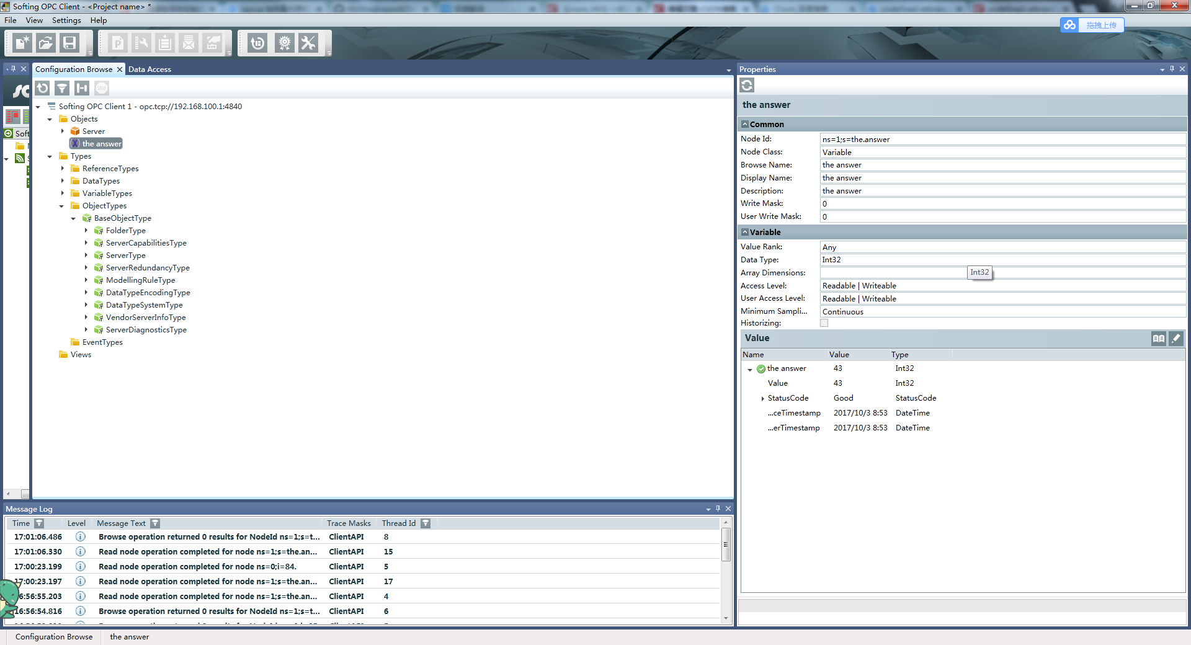This screenshot has height=645, width=1191.
Task: Save project using floppy disk icon
Action: click(69, 43)
